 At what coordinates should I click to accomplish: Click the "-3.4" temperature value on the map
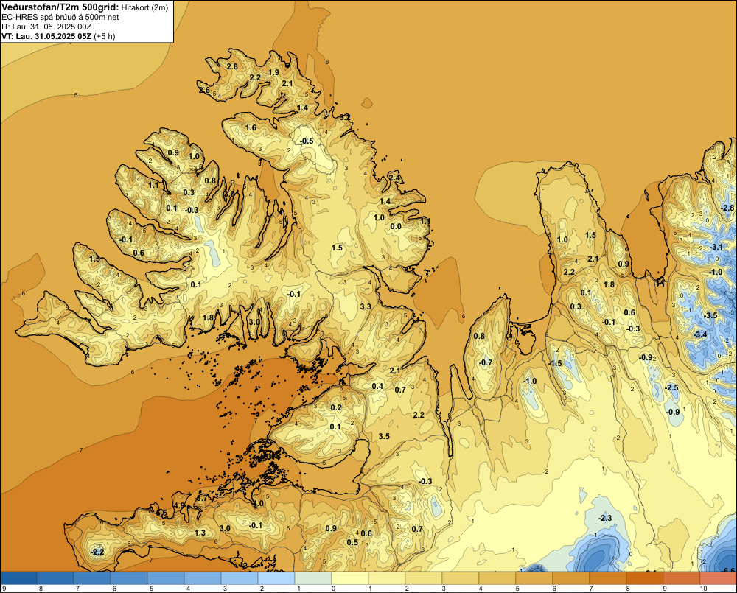[x=700, y=334]
